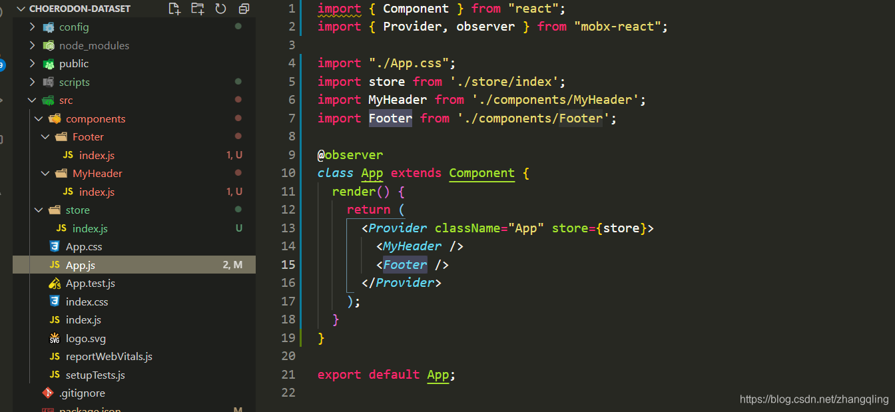Click the SVG icon beside logo.svg
The image size is (895, 412).
55,338
